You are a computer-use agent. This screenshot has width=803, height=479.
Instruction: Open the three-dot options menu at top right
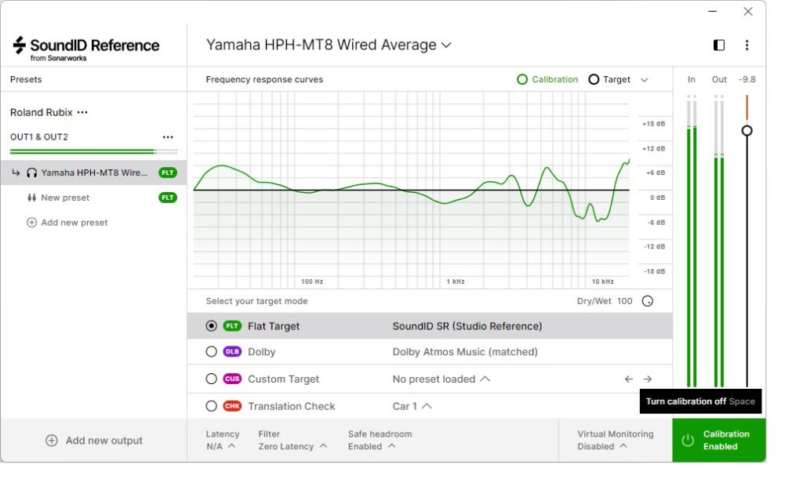point(747,45)
